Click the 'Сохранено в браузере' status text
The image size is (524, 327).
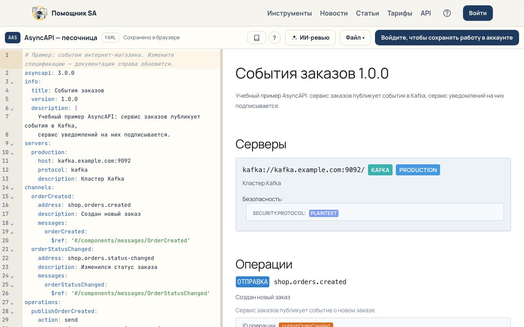click(151, 38)
